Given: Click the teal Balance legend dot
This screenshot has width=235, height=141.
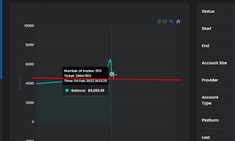Looking at the screenshot, I should (x=67, y=90).
